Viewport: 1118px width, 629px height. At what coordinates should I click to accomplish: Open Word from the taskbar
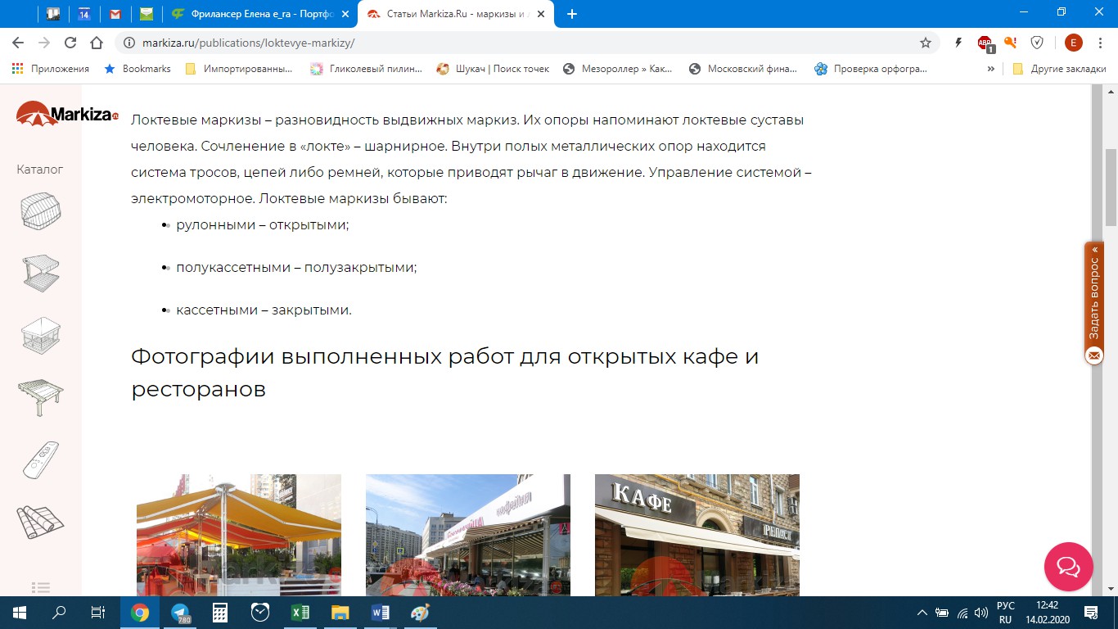click(x=381, y=613)
